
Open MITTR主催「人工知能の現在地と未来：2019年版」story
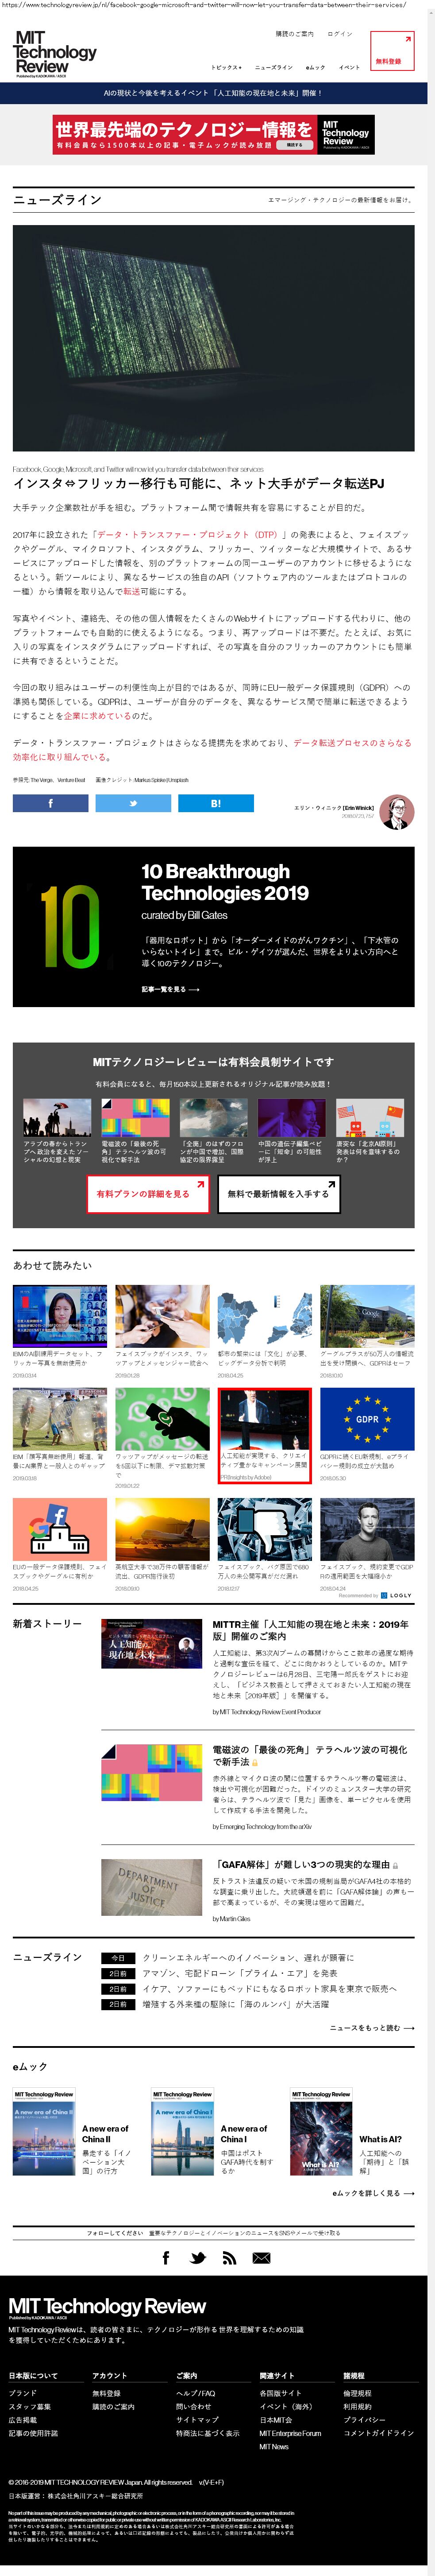point(311,1630)
